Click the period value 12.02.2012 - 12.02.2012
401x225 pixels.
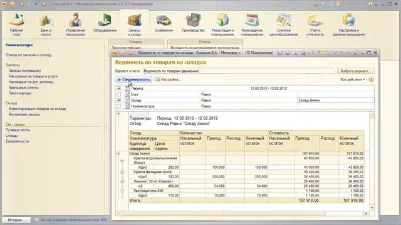pyautogui.click(x=269, y=88)
